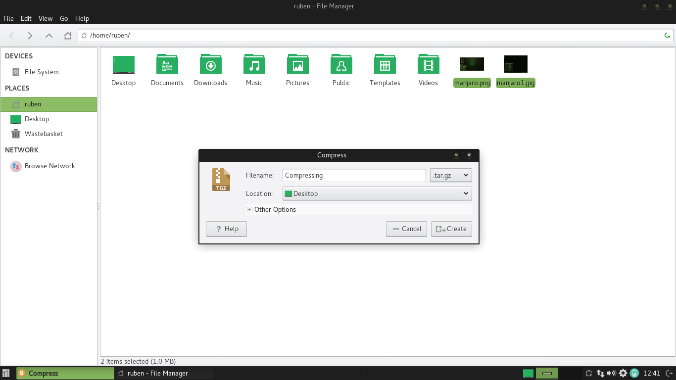Select the Documents folder icon
This screenshot has height=380, width=676.
click(167, 64)
